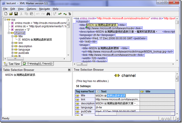
Task: Open a file with the folder icon
Action: 11,14
